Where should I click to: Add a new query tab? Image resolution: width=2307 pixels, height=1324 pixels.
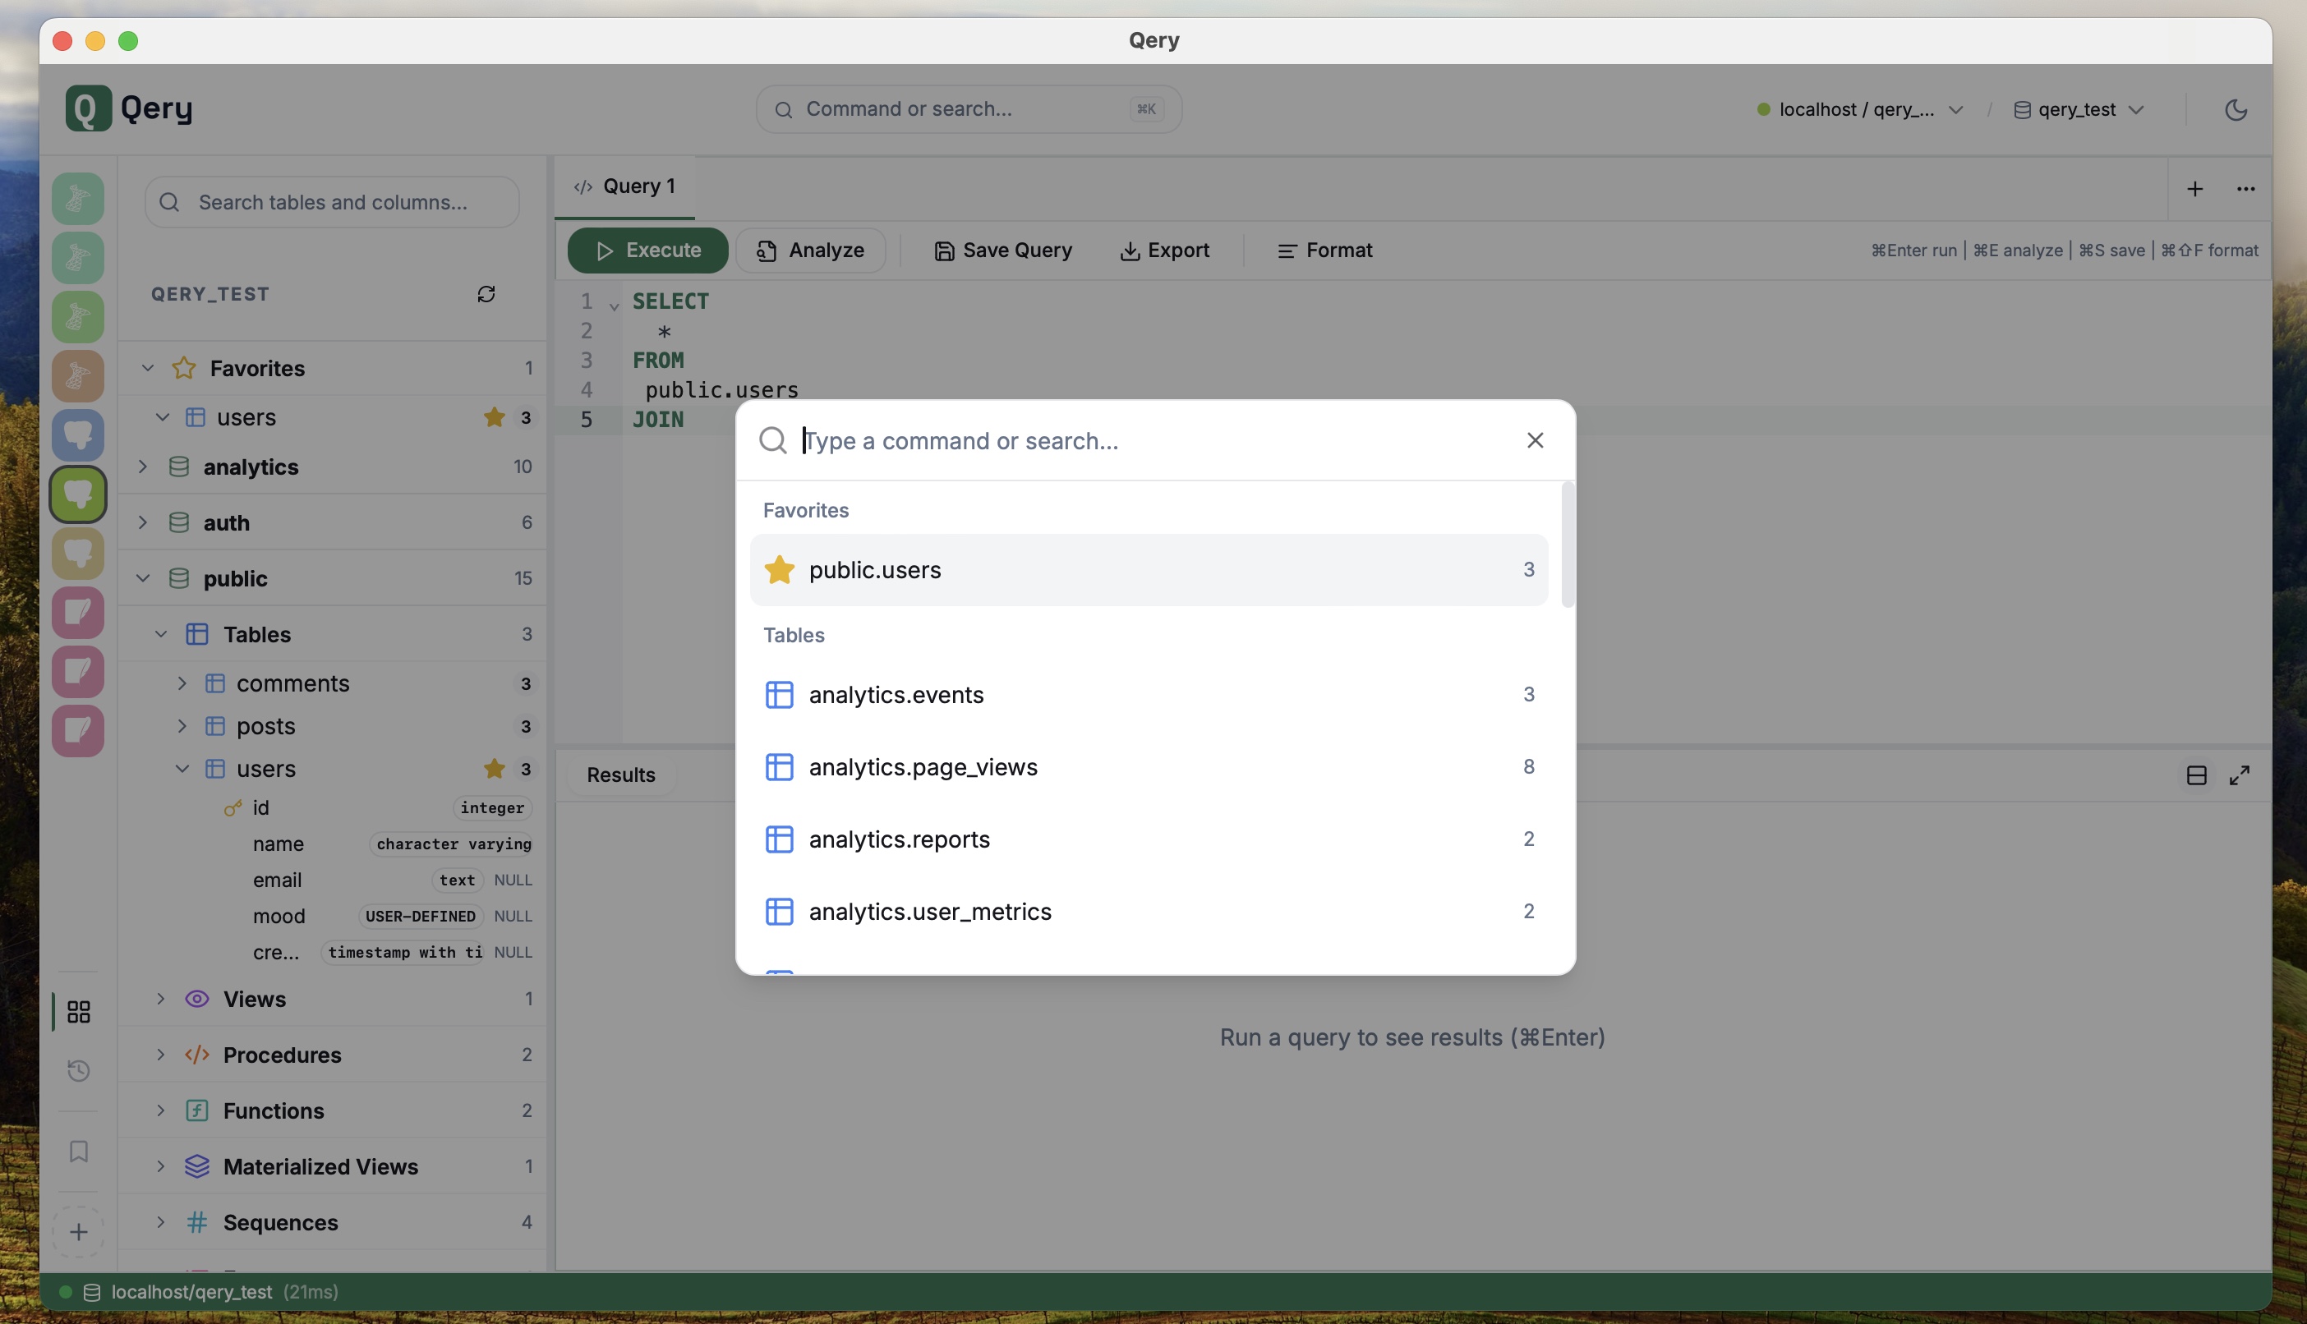(2195, 189)
